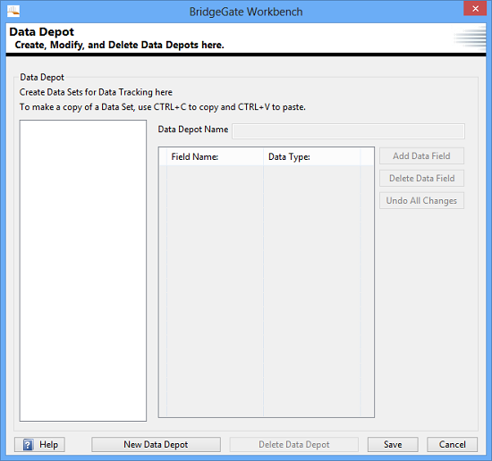Click the Undo All Changes button
Image resolution: width=492 pixels, height=461 pixels.
pyautogui.click(x=421, y=201)
